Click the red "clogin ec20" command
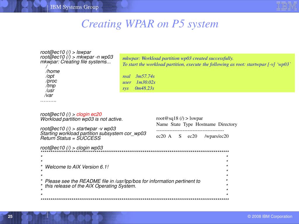The width and height of the screenshot is (299, 224). coord(89,114)
